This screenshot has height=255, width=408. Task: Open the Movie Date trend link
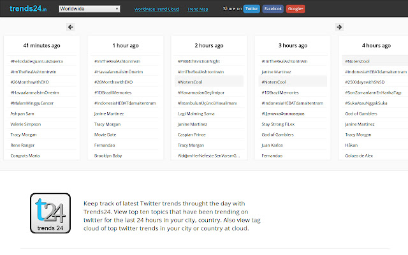[x=105, y=135]
